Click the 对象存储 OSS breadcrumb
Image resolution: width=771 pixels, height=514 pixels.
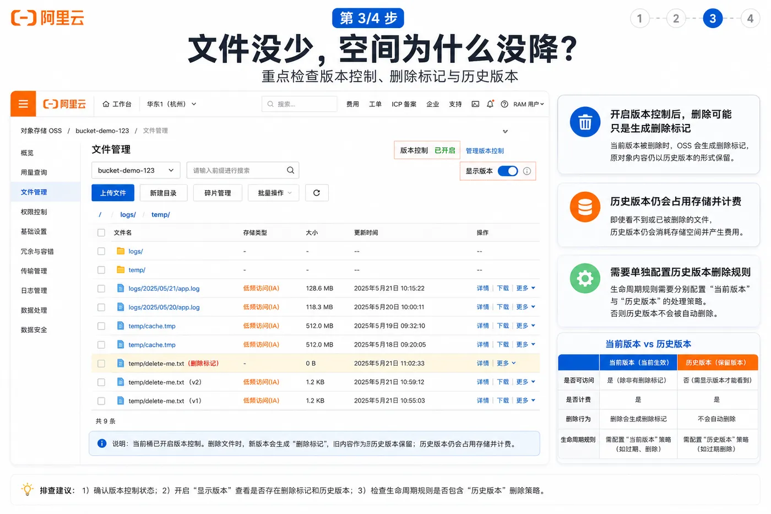point(41,131)
